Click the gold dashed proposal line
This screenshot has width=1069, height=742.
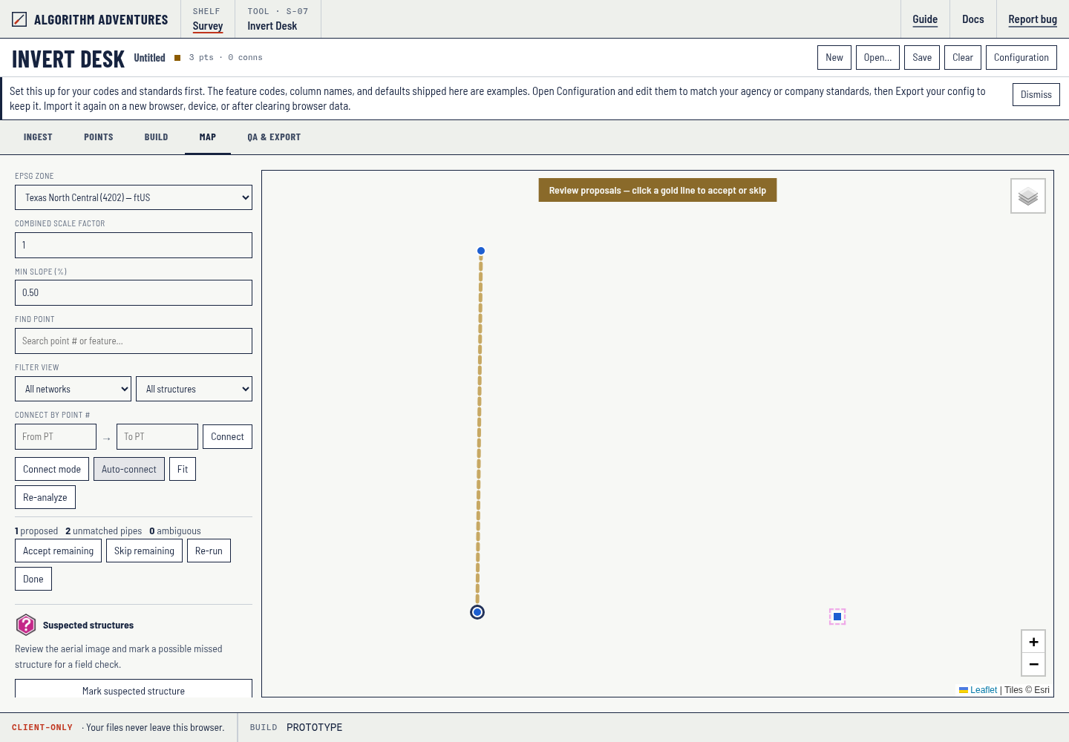tap(479, 430)
